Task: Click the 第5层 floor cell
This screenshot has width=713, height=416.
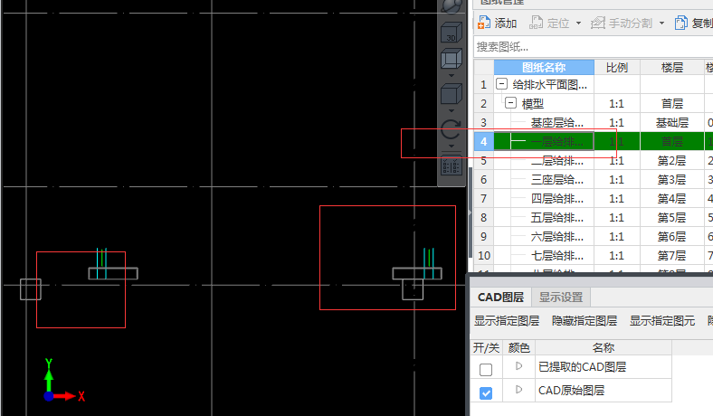Action: pyautogui.click(x=672, y=218)
